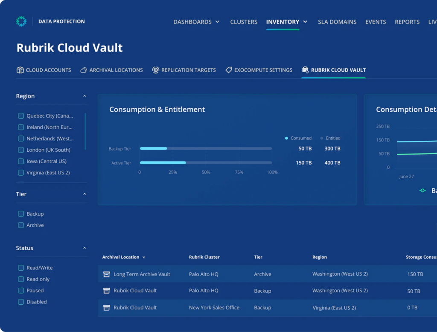The image size is (437, 332).
Task: Switch to the SLA Domains menu
Action: (337, 22)
